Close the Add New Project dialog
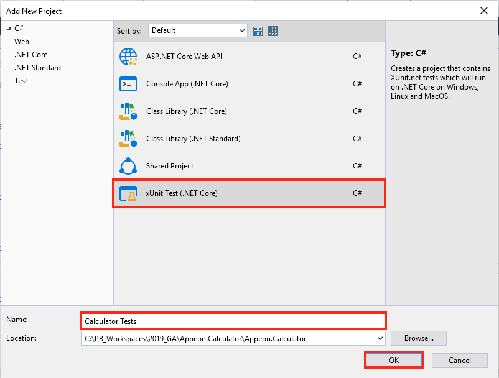Viewport: 499px width, 378px height. 483,11
